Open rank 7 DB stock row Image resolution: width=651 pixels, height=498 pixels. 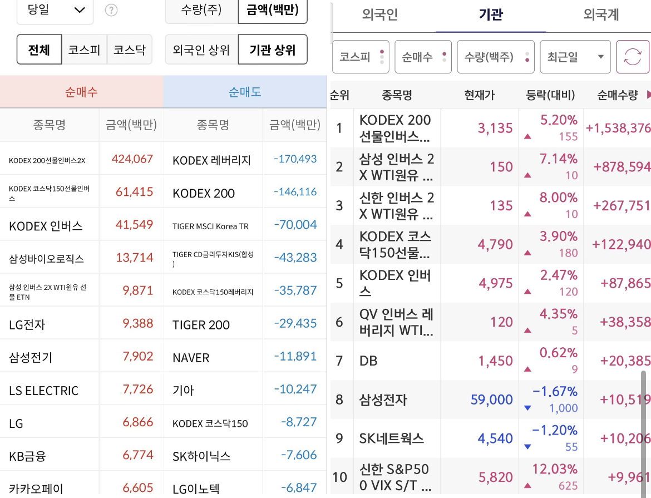[491, 361]
